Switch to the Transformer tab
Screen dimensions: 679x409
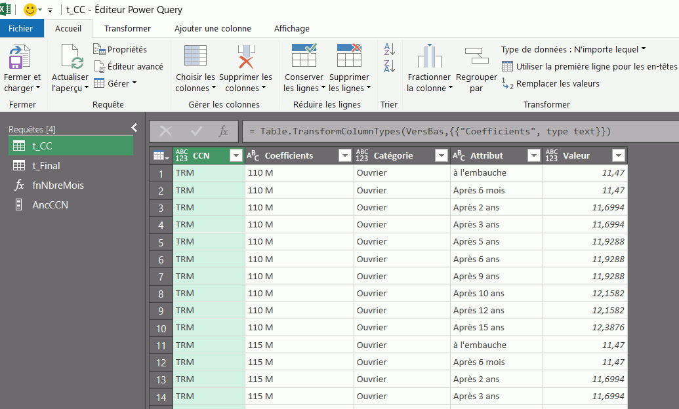[x=127, y=28]
